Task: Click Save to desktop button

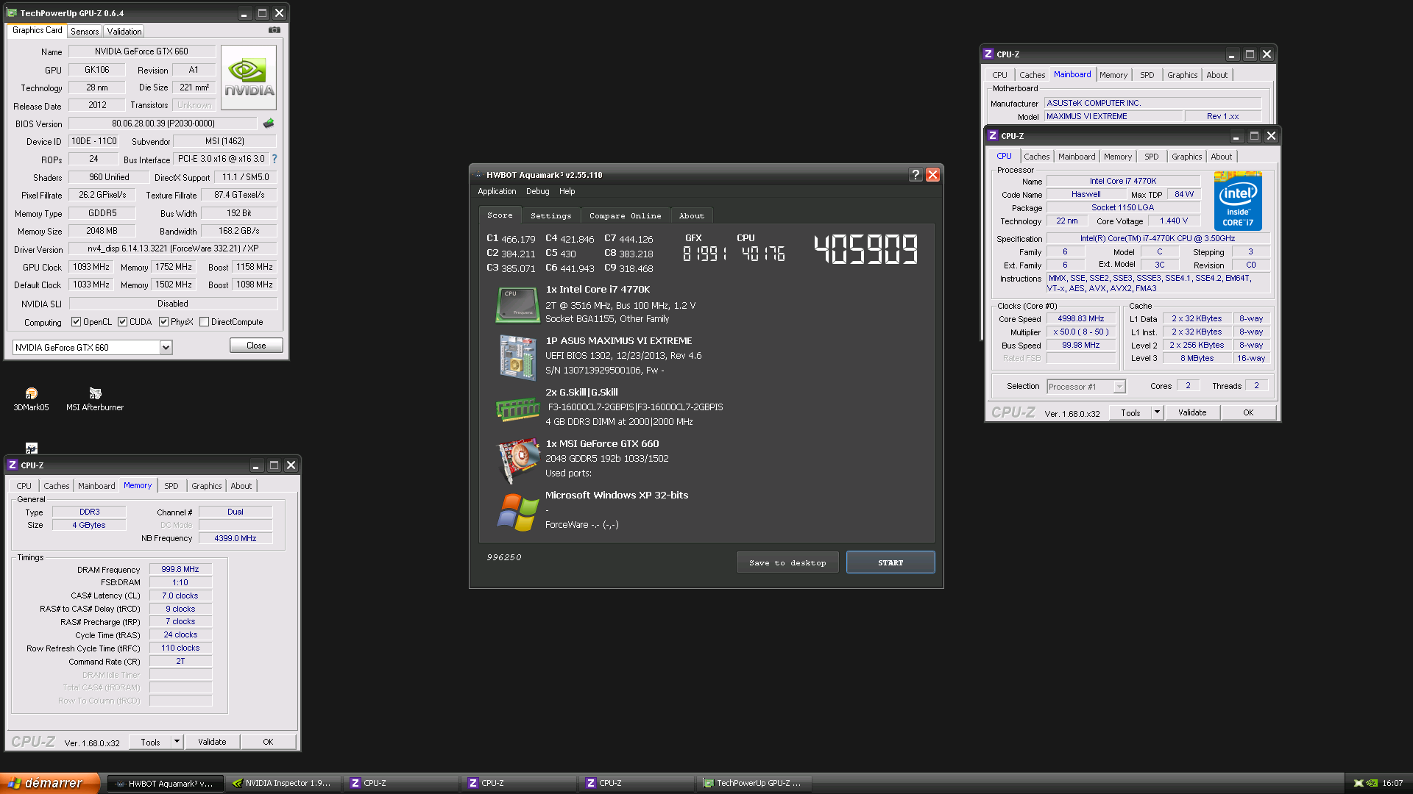Action: [x=787, y=562]
